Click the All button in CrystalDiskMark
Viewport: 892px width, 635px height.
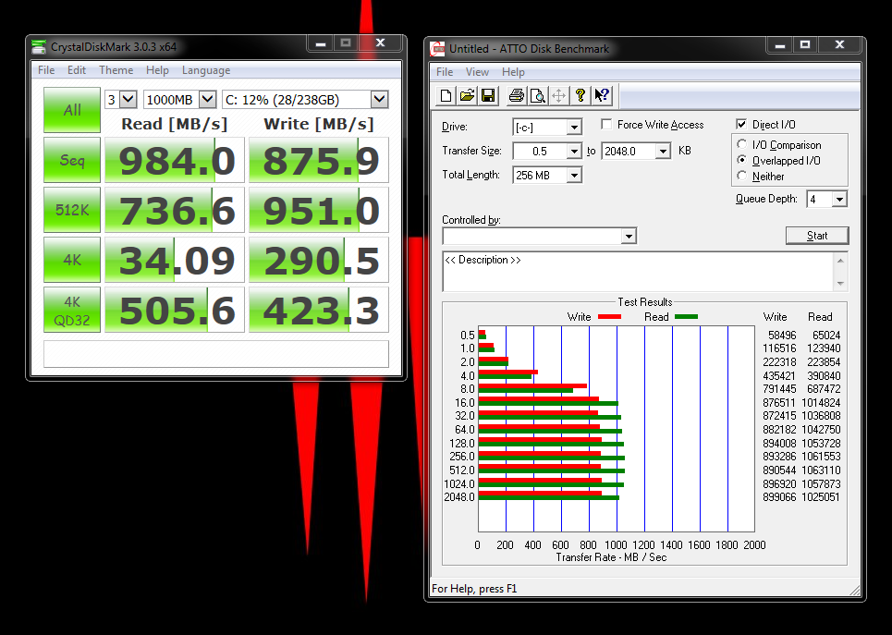[x=72, y=110]
